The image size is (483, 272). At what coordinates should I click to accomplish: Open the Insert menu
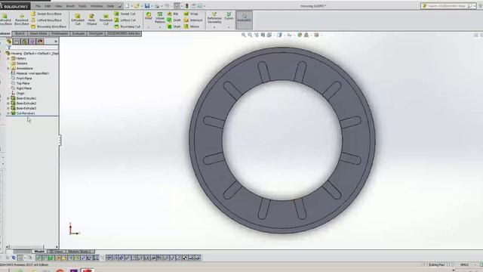coord(70,6)
